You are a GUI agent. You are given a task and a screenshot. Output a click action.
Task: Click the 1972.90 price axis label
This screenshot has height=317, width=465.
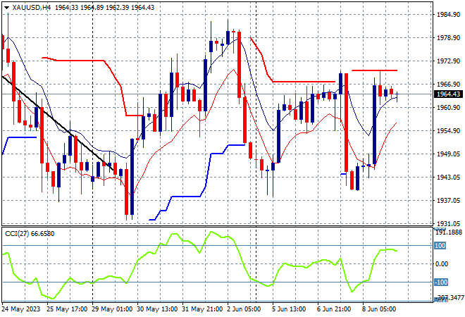coord(448,61)
